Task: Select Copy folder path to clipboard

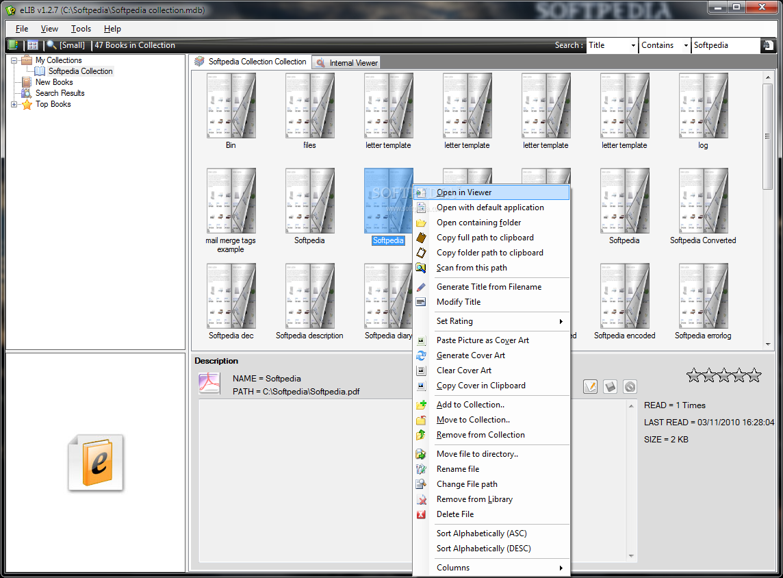Action: tap(491, 253)
